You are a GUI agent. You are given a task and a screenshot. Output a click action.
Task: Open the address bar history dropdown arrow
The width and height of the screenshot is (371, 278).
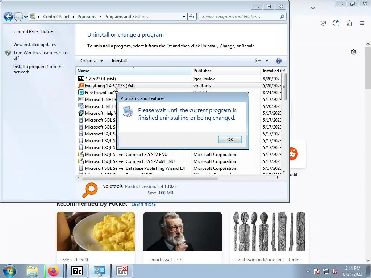pyautogui.click(x=184, y=17)
